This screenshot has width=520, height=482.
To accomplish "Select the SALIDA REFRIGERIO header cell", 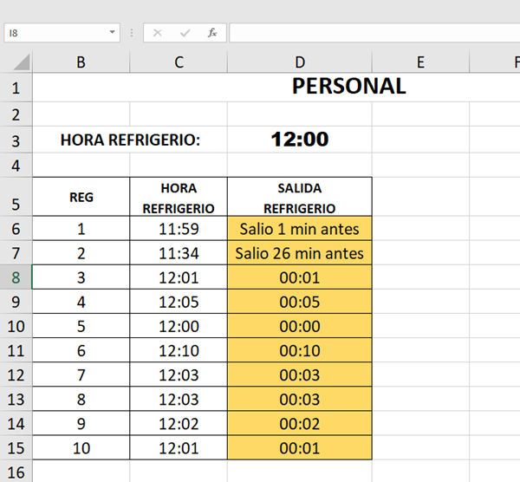I will click(300, 198).
